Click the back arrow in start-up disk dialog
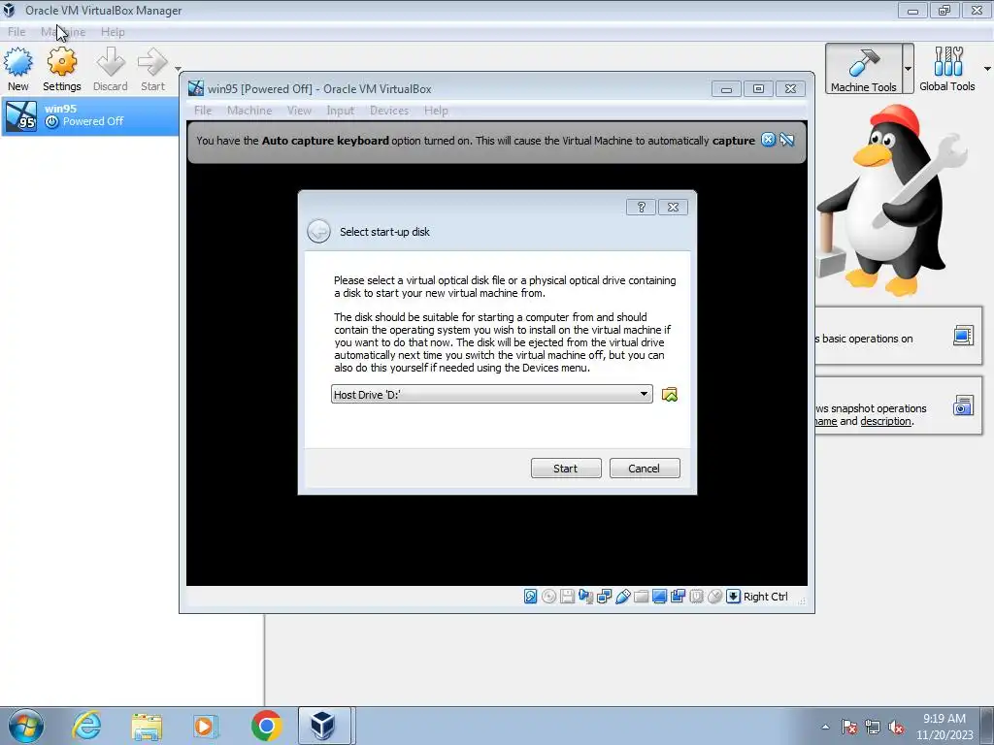This screenshot has height=745, width=994. [318, 231]
